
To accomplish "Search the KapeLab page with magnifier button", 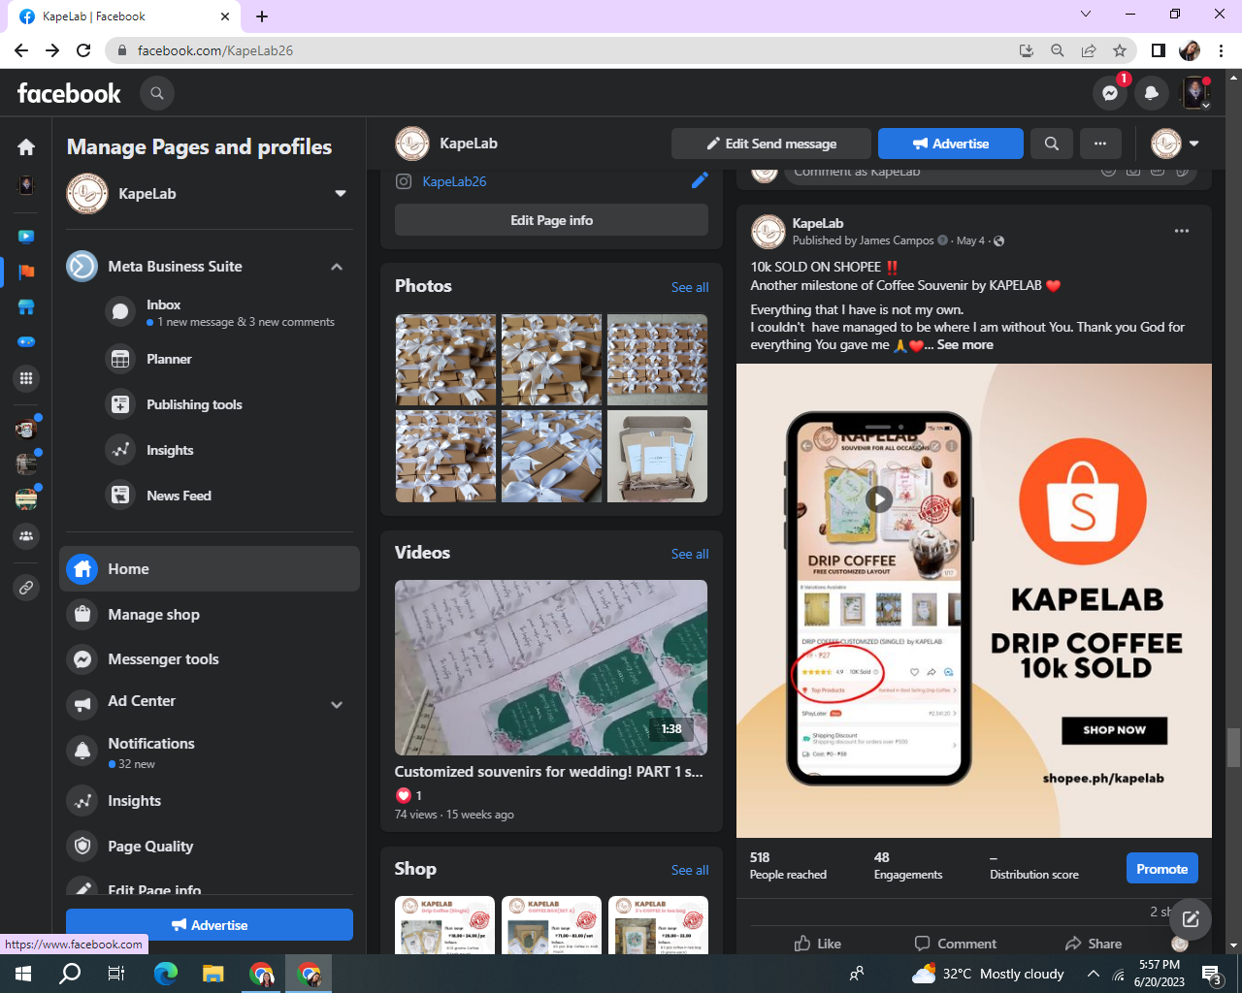I will 1052,144.
